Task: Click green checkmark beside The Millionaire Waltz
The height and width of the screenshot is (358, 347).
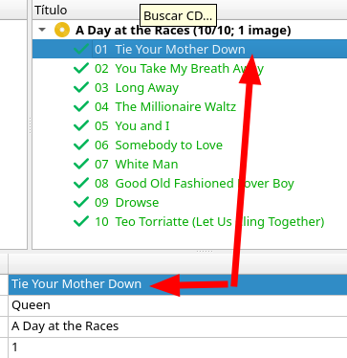Action: (81, 106)
